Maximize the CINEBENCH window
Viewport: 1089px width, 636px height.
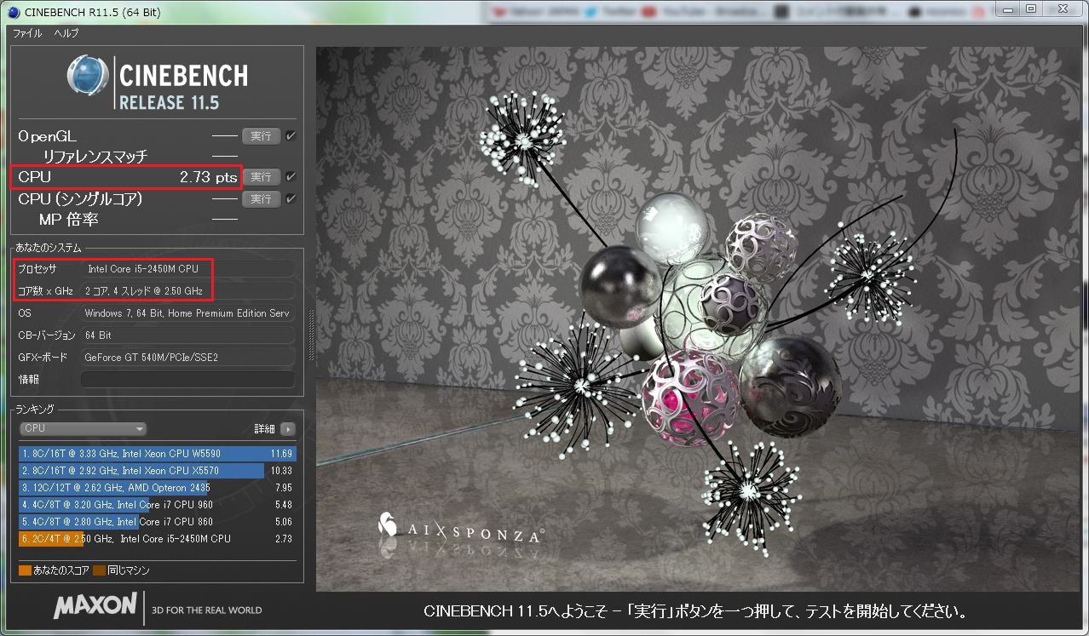point(1031,9)
